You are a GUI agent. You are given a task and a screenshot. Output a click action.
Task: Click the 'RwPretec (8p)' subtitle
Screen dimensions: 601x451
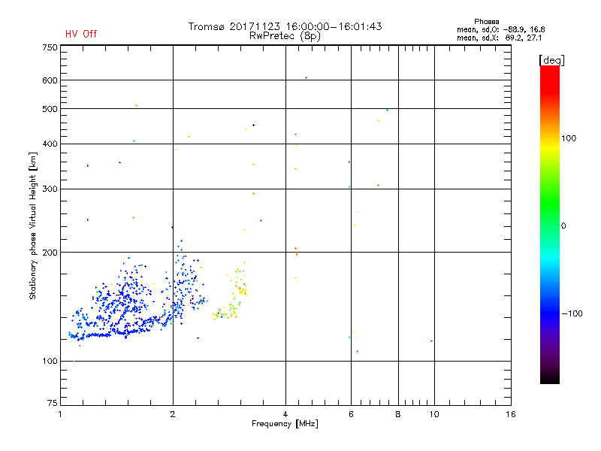285,36
